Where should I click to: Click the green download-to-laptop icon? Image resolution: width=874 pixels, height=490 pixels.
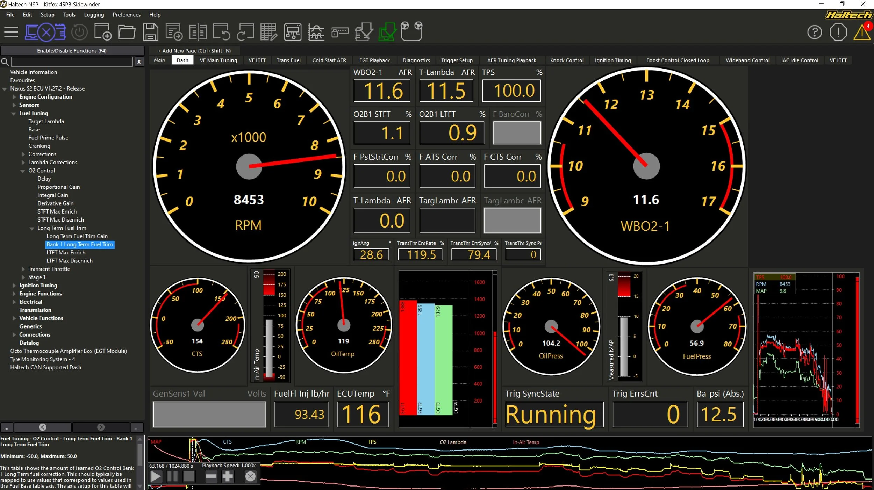pos(387,32)
